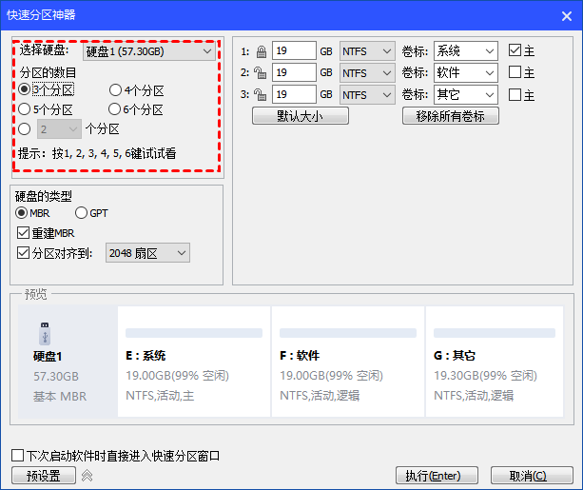
Task: Click the 执行(Enter) button
Action: pos(433,475)
